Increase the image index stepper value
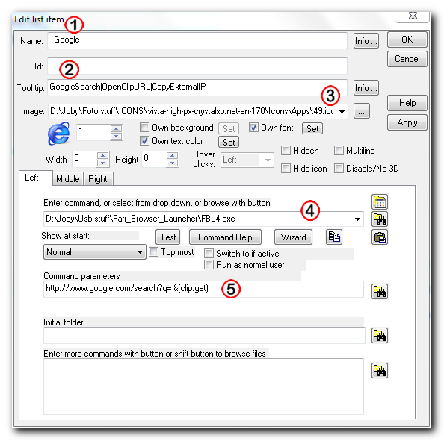This screenshot has height=441, width=444. [116, 128]
